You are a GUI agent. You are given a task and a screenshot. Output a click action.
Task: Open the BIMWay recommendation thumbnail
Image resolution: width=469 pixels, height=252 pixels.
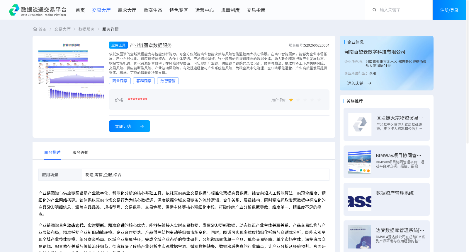(360, 162)
